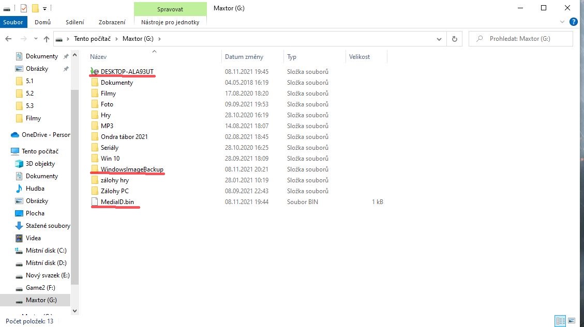The width and height of the screenshot is (584, 327).
Task: Open recent locations dropdown arrow
Action: point(36,39)
